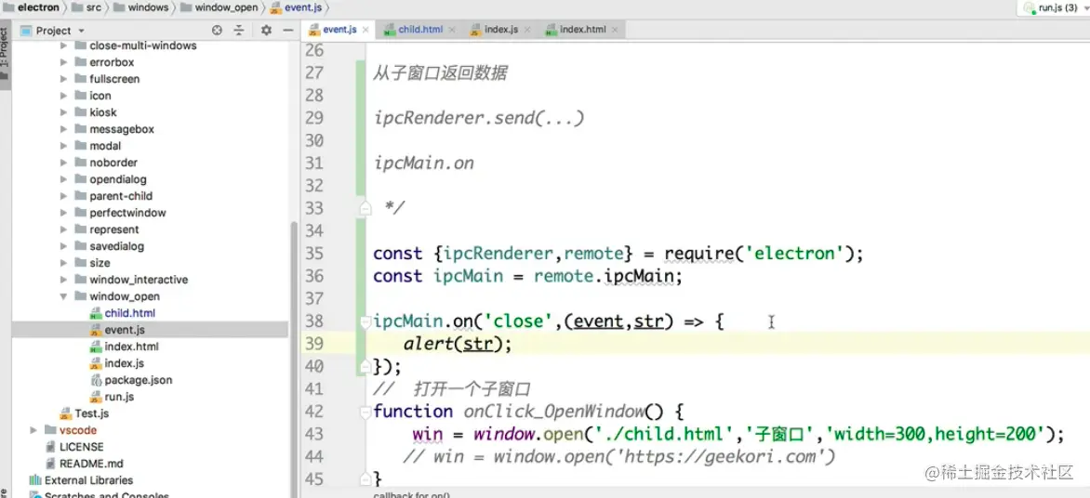Image resolution: width=1090 pixels, height=498 pixels.
Task: Select LICENSE file in project tree
Action: 81,447
